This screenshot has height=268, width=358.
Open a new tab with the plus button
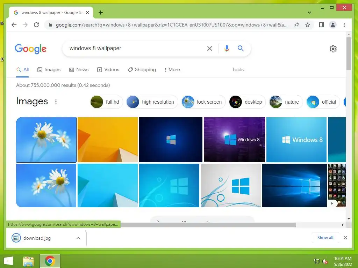point(101,13)
